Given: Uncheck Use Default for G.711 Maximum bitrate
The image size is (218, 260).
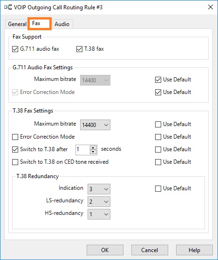Looking at the screenshot, I should click(158, 80).
